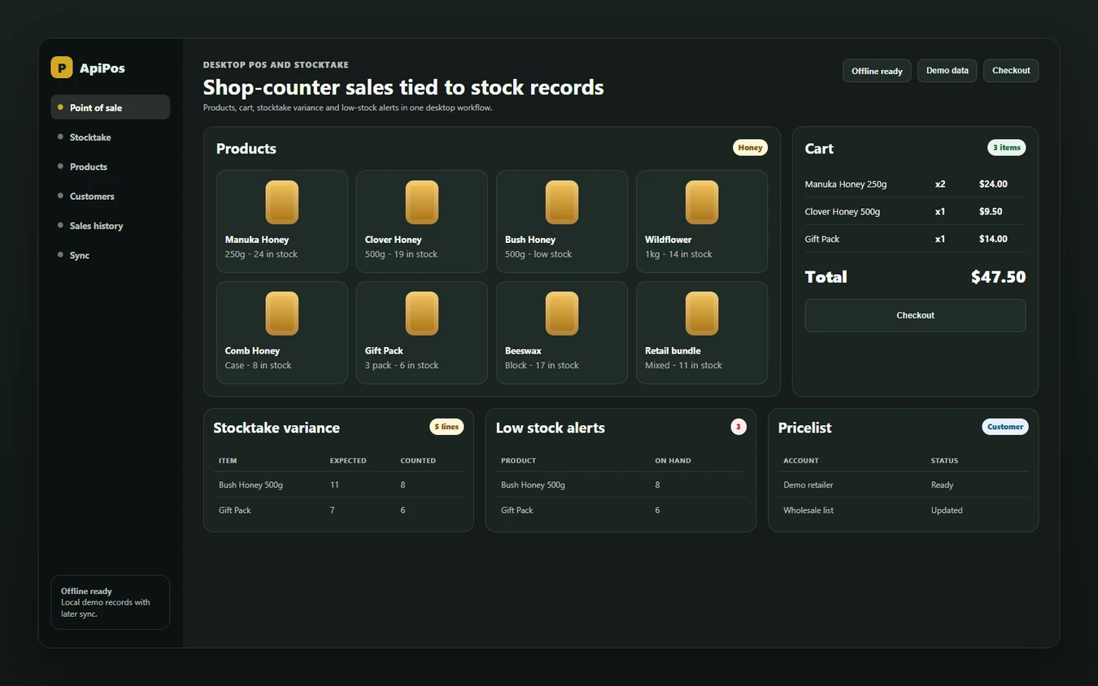This screenshot has height=686, width=1098.
Task: Click the $14.00 cart price
Action: (993, 239)
